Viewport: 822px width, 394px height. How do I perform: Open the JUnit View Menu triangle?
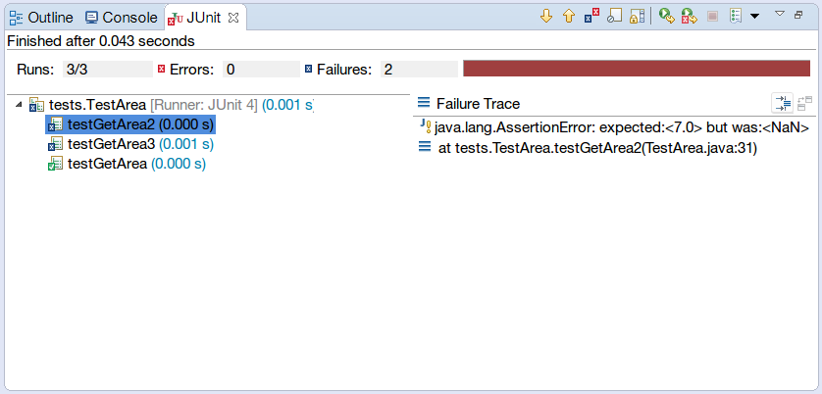[780, 14]
